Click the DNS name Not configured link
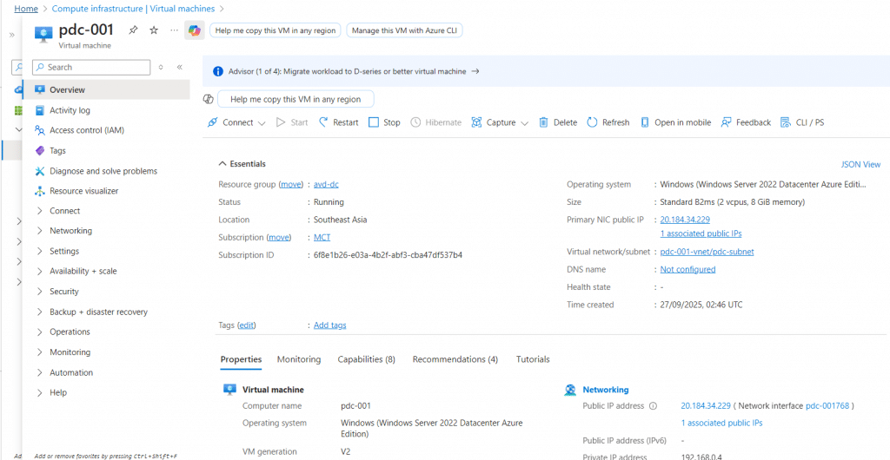The height and width of the screenshot is (460, 890). 688,269
